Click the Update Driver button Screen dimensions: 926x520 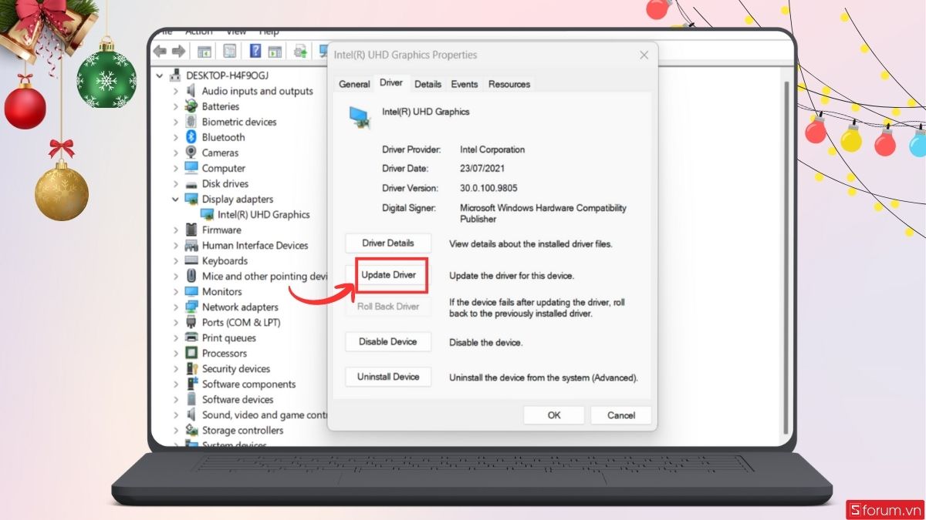click(390, 275)
